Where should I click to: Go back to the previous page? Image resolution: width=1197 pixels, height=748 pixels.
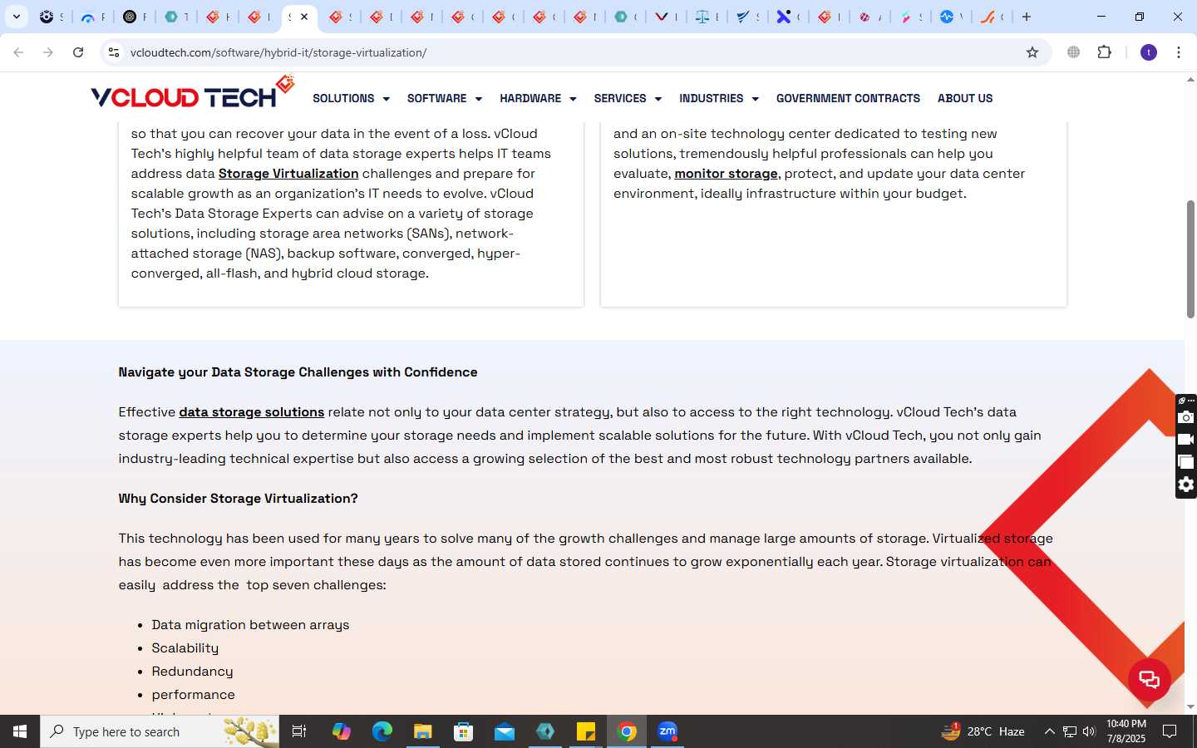tap(18, 52)
